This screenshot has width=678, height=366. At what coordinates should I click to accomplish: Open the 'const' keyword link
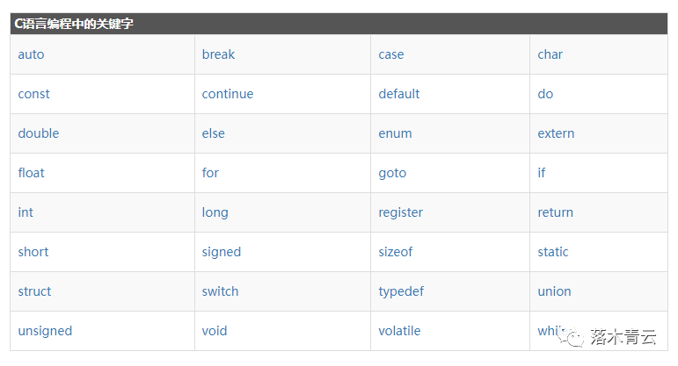coord(34,94)
